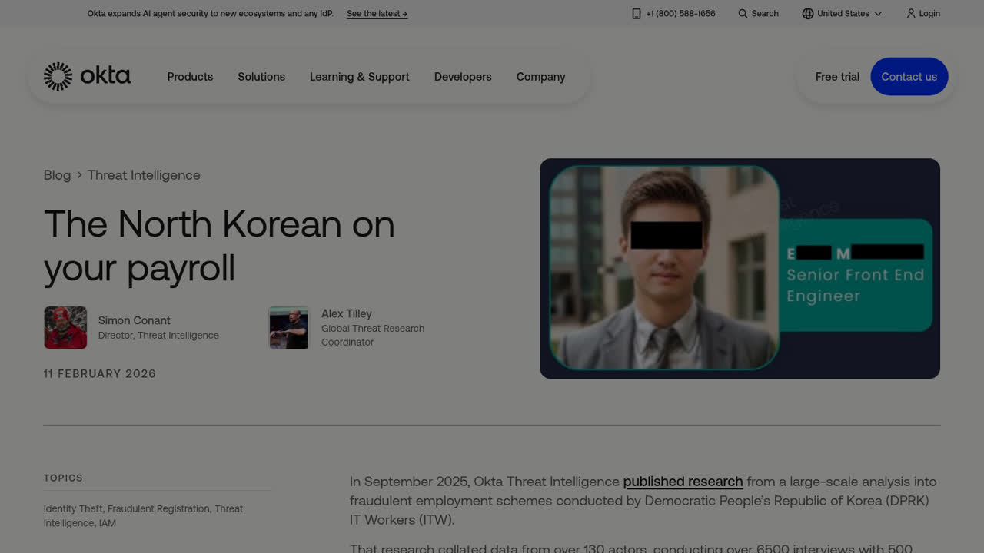
Task: Click the Director, Threat Intelligence title text
Action: [158, 336]
